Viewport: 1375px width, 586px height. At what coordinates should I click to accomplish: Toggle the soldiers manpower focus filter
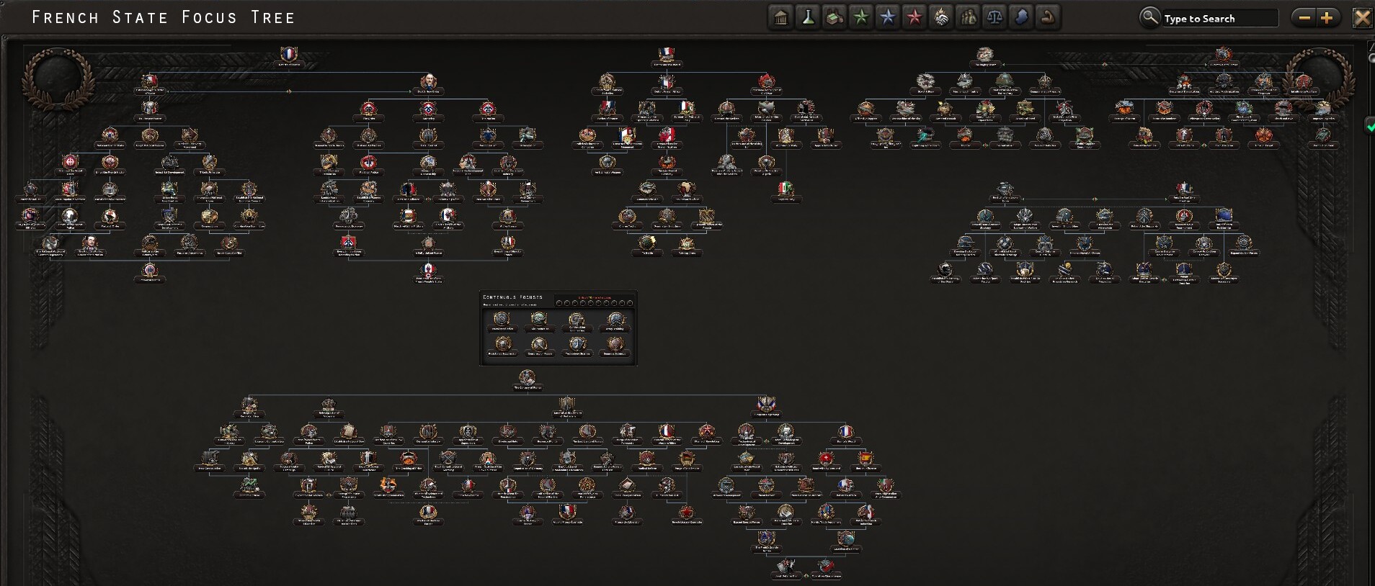pos(969,17)
